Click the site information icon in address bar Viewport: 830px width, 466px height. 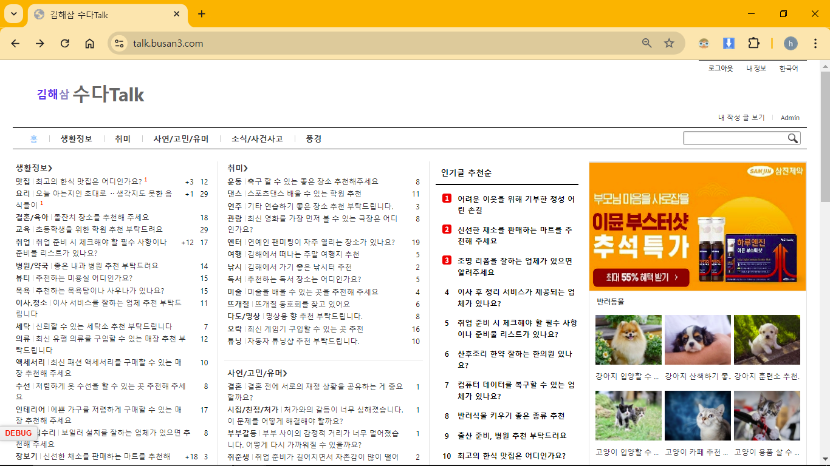(120, 43)
